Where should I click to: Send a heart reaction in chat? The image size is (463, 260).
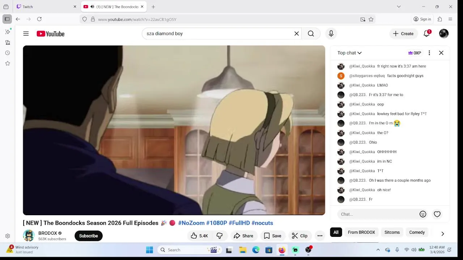[x=437, y=214]
